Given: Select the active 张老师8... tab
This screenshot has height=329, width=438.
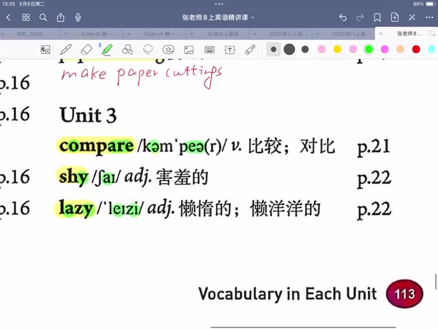Looking at the screenshot, I should pos(409,33).
